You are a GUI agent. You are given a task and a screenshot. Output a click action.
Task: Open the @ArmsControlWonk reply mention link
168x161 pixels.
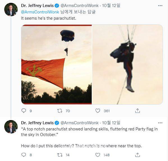coord(40,12)
